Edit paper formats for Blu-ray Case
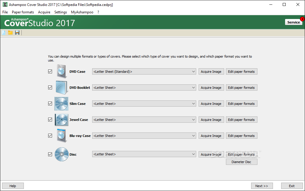Viewport: 305px width, 191px height. [241, 136]
